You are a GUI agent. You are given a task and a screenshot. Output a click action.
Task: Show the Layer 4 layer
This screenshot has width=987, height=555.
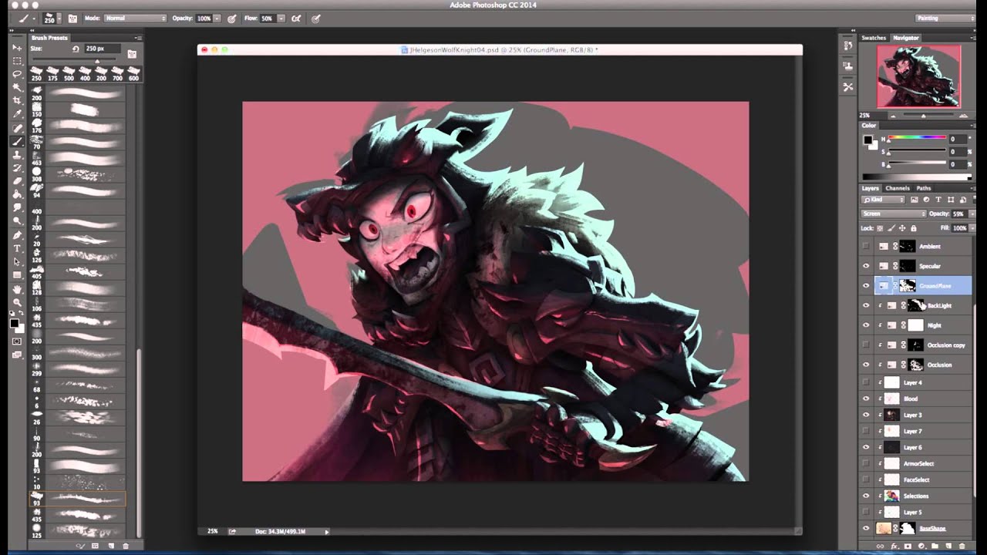tap(866, 382)
